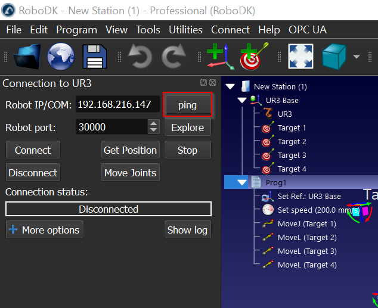378x308 pixels.
Task: Open the Utilities menu
Action: (x=185, y=30)
